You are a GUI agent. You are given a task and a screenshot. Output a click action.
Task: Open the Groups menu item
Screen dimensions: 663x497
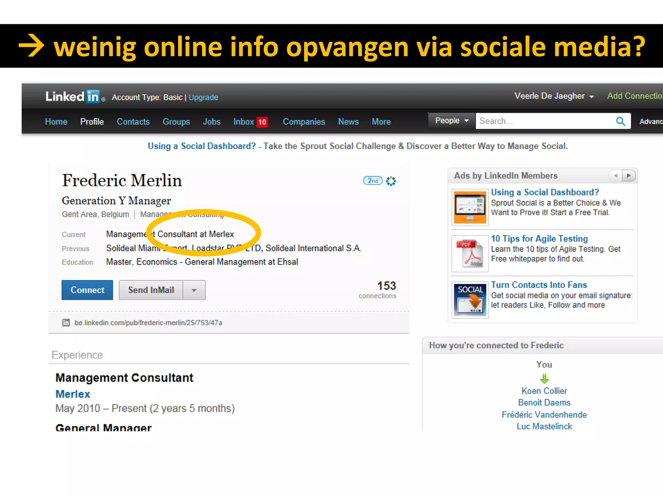click(176, 122)
